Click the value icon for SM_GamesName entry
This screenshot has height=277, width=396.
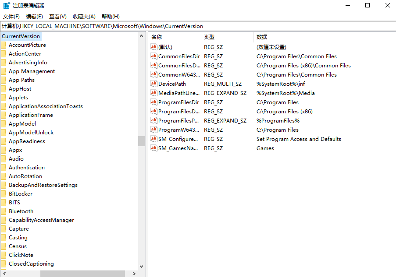click(153, 148)
